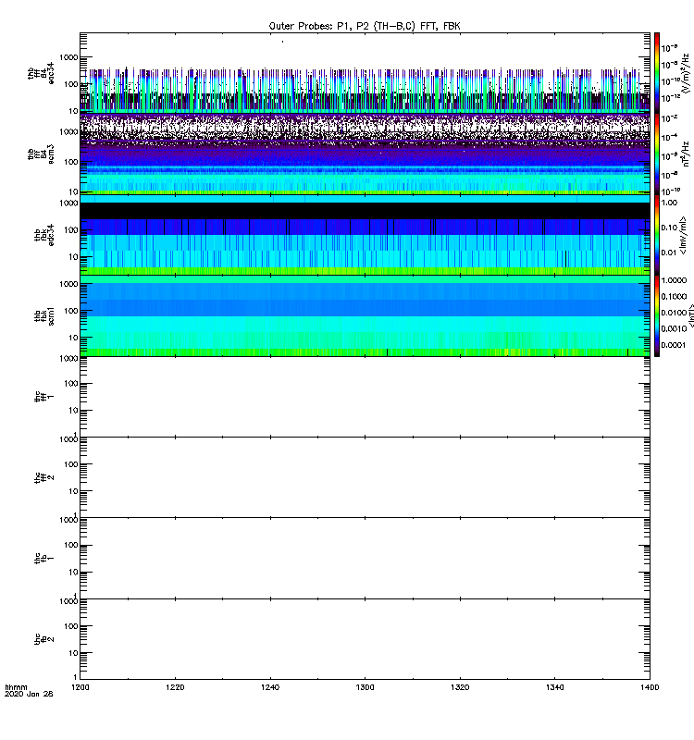This screenshot has height=740, width=694.
Task: Click the (V/m)²/Hz color bar
Action: [657, 73]
